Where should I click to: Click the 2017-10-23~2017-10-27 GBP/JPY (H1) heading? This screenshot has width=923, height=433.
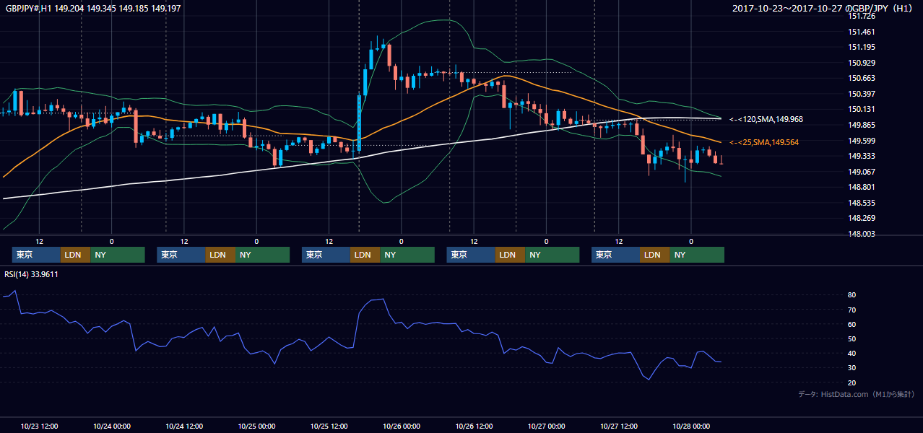pos(824,8)
